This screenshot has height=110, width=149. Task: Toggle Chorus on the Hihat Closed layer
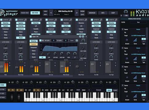[66, 32]
